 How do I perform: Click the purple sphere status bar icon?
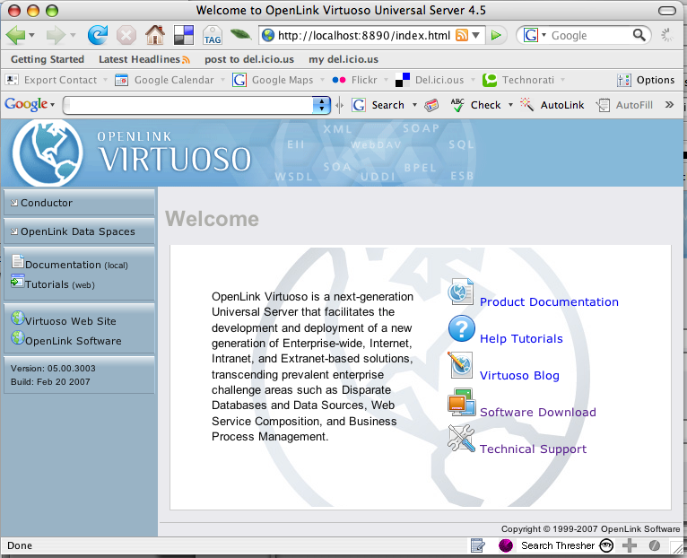tap(506, 545)
